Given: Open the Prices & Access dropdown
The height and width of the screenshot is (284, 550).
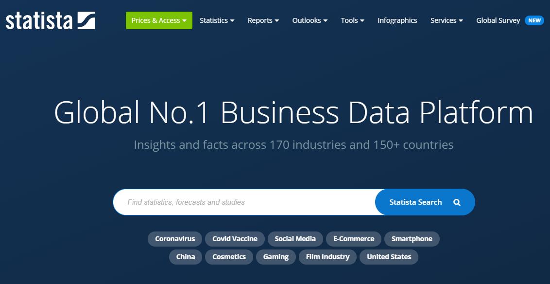Looking at the screenshot, I should 159,20.
